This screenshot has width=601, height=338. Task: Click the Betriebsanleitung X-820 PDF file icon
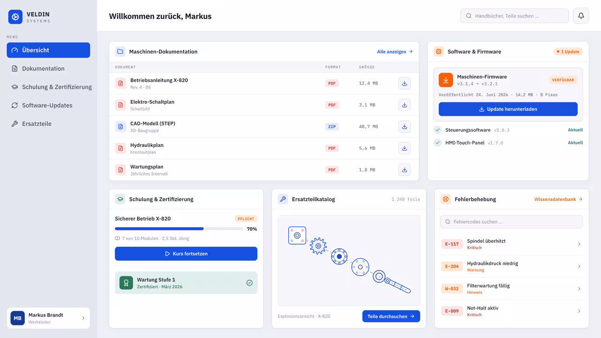tap(121, 83)
